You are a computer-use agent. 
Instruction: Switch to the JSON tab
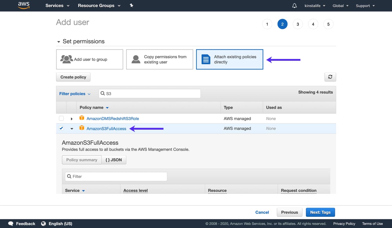[114, 160]
